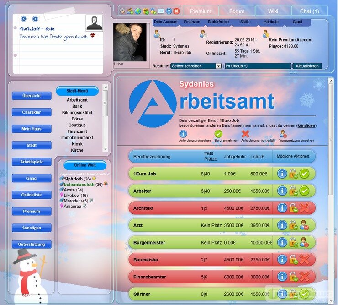Open user Siphrioth in online list
The height and width of the screenshot is (305, 338).
coord(73,179)
